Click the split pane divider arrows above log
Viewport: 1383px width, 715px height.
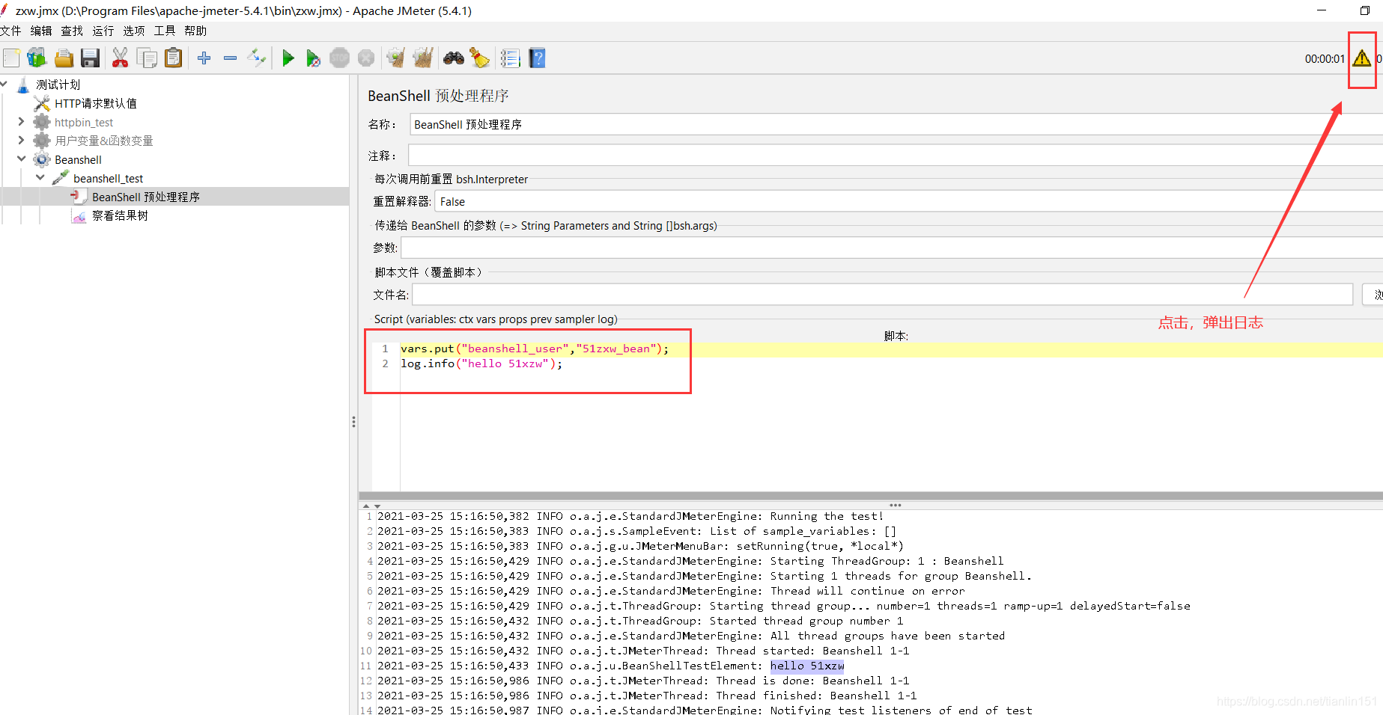pos(371,506)
